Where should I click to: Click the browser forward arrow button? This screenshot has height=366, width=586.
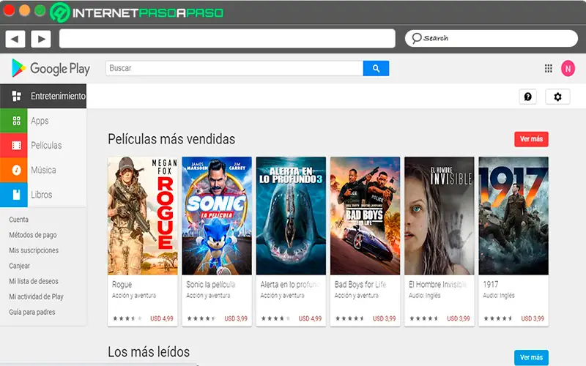(x=41, y=39)
